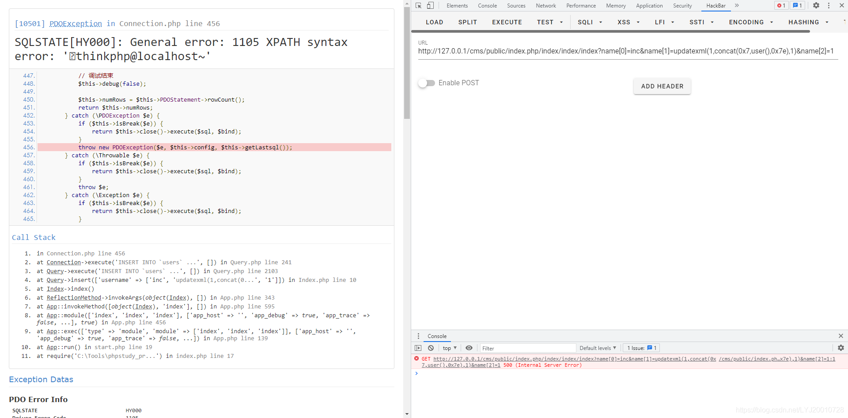Click the console prompt input line

click(x=629, y=374)
